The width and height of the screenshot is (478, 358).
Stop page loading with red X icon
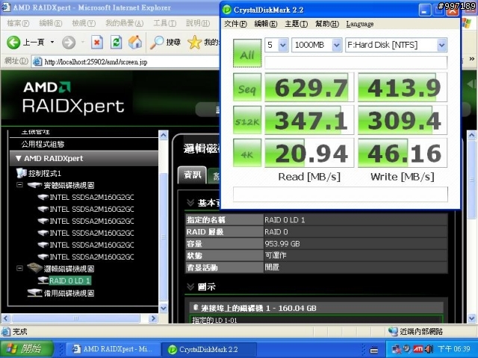[x=96, y=43]
